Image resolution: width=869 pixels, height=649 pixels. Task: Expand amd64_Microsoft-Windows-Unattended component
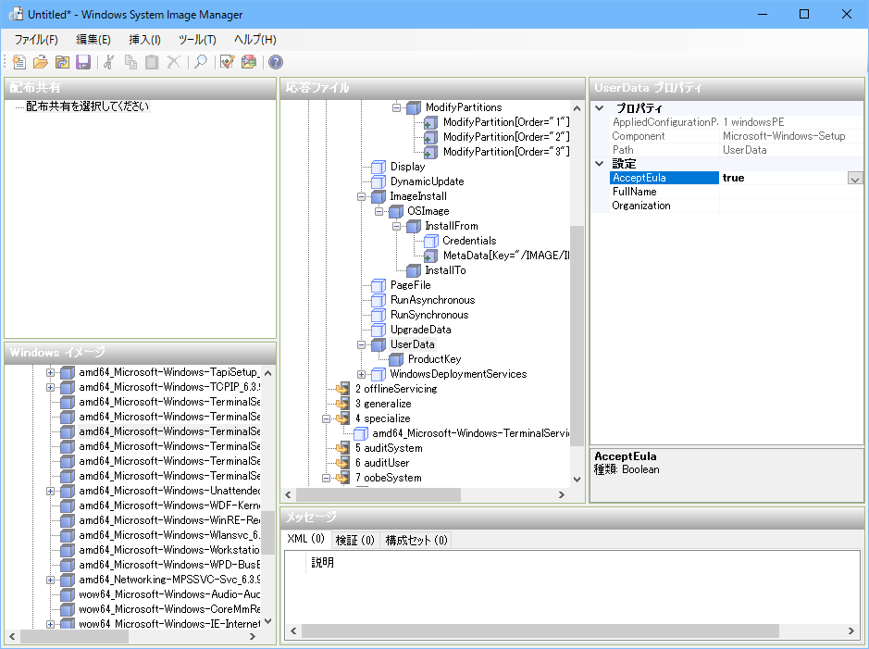(50, 491)
